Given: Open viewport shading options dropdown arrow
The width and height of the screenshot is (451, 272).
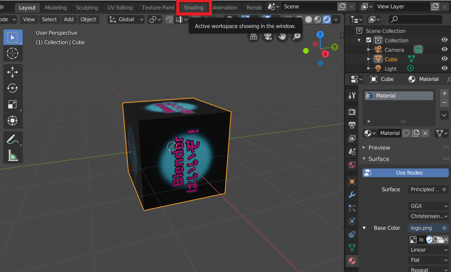Looking at the screenshot, I should [336, 20].
